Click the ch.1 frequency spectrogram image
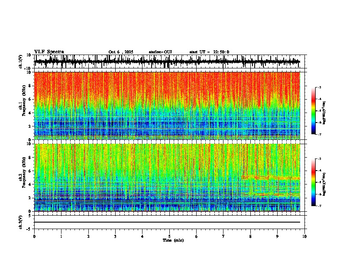This screenshot has height=265, width=343. click(x=167, y=106)
